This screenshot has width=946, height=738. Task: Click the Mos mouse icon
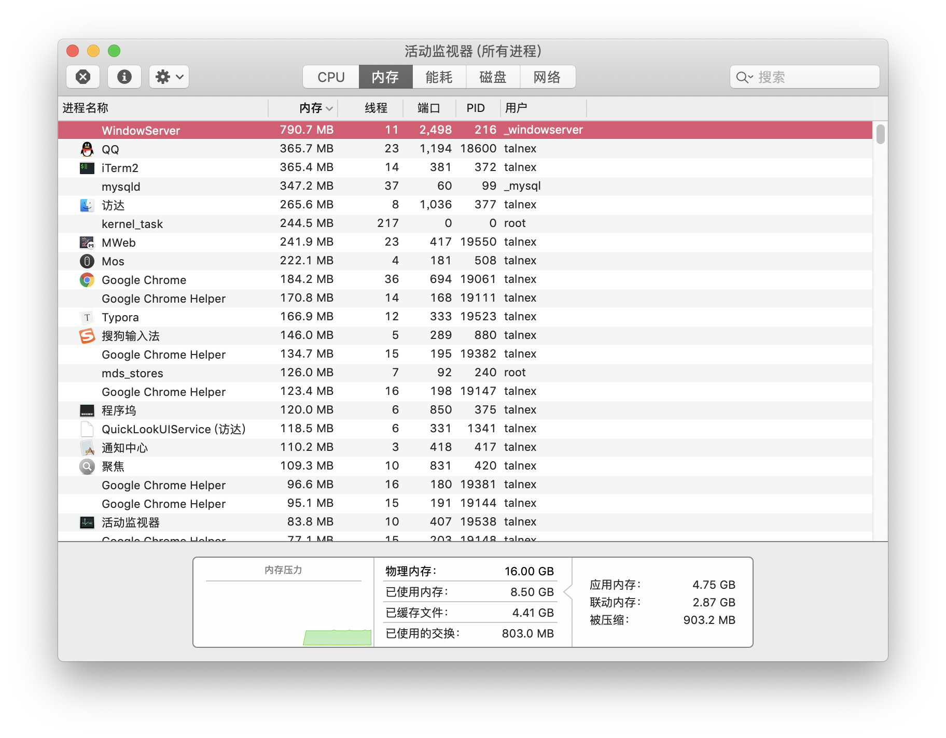pyautogui.click(x=87, y=261)
